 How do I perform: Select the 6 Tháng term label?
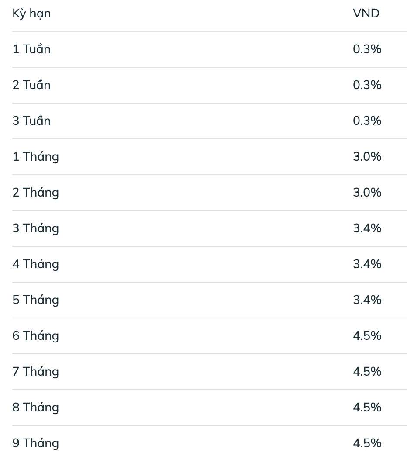(x=35, y=336)
